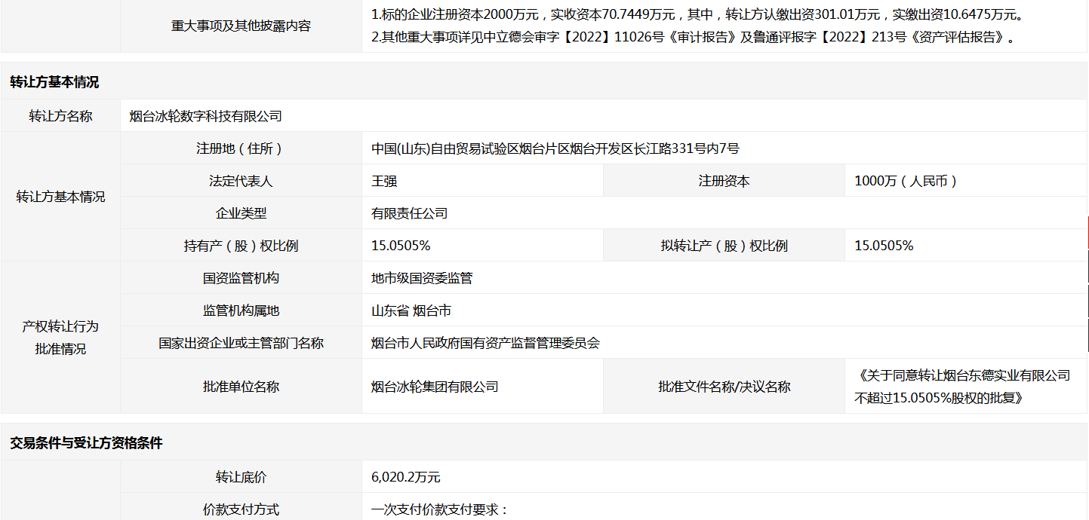This screenshot has width=1089, height=520.
Task: Click the 法定代表人 label
Action: 241,181
